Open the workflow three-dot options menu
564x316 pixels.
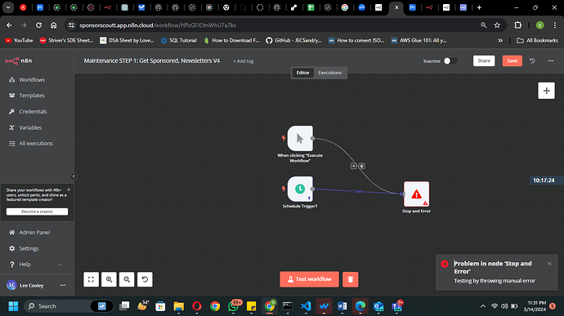(x=551, y=60)
